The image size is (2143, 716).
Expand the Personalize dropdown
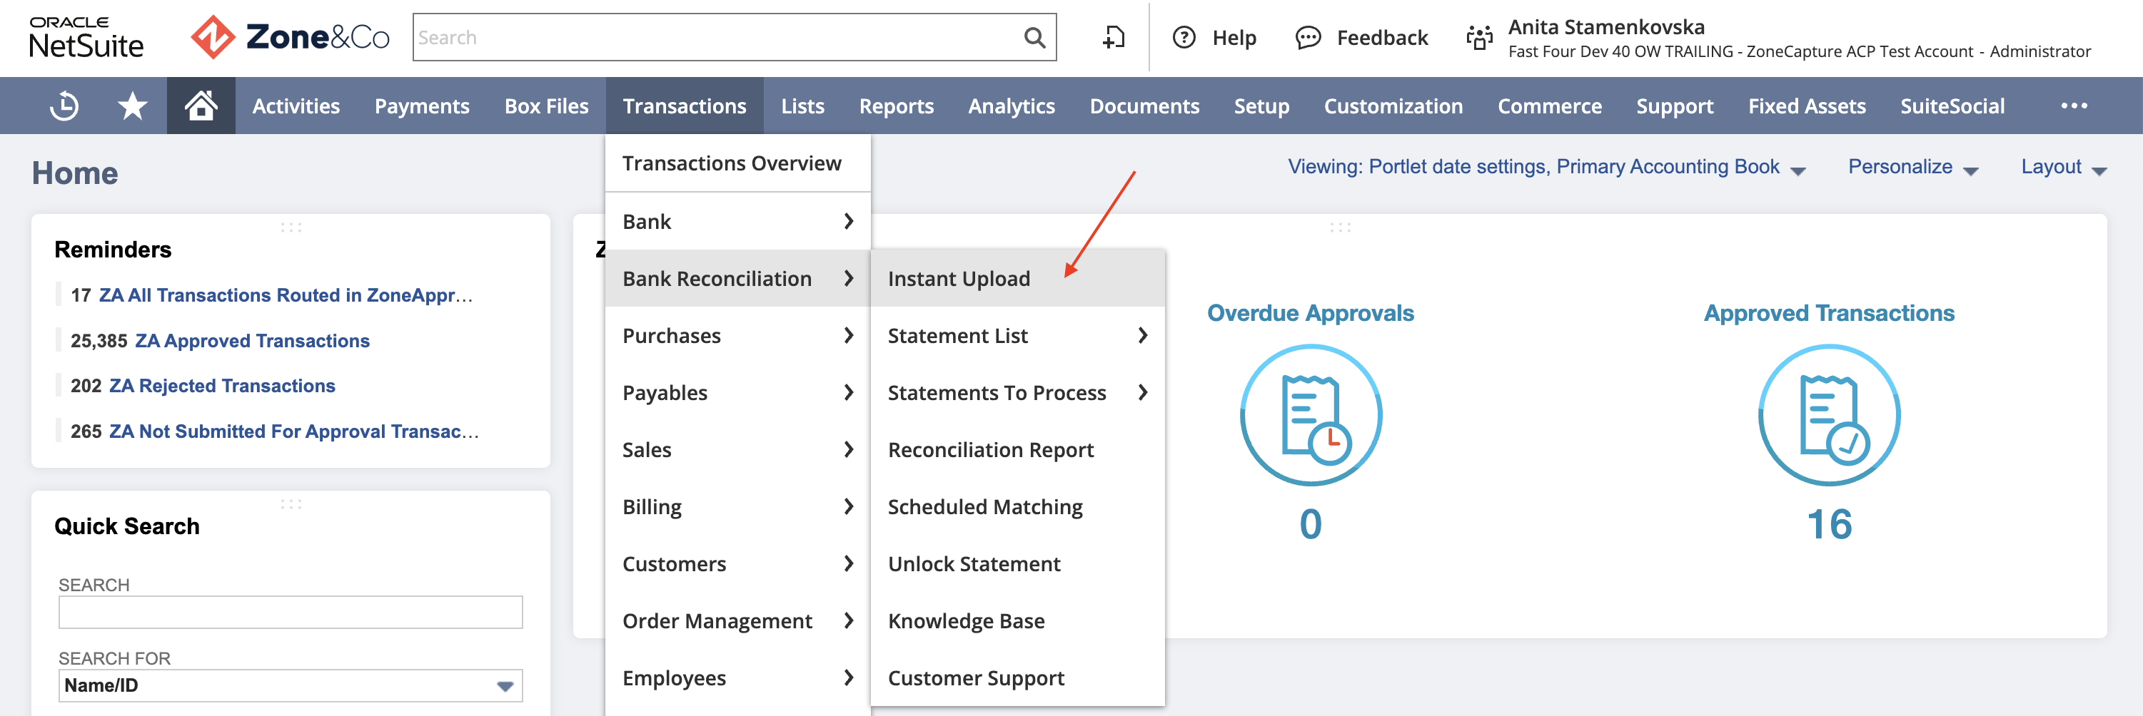coord(1912,167)
